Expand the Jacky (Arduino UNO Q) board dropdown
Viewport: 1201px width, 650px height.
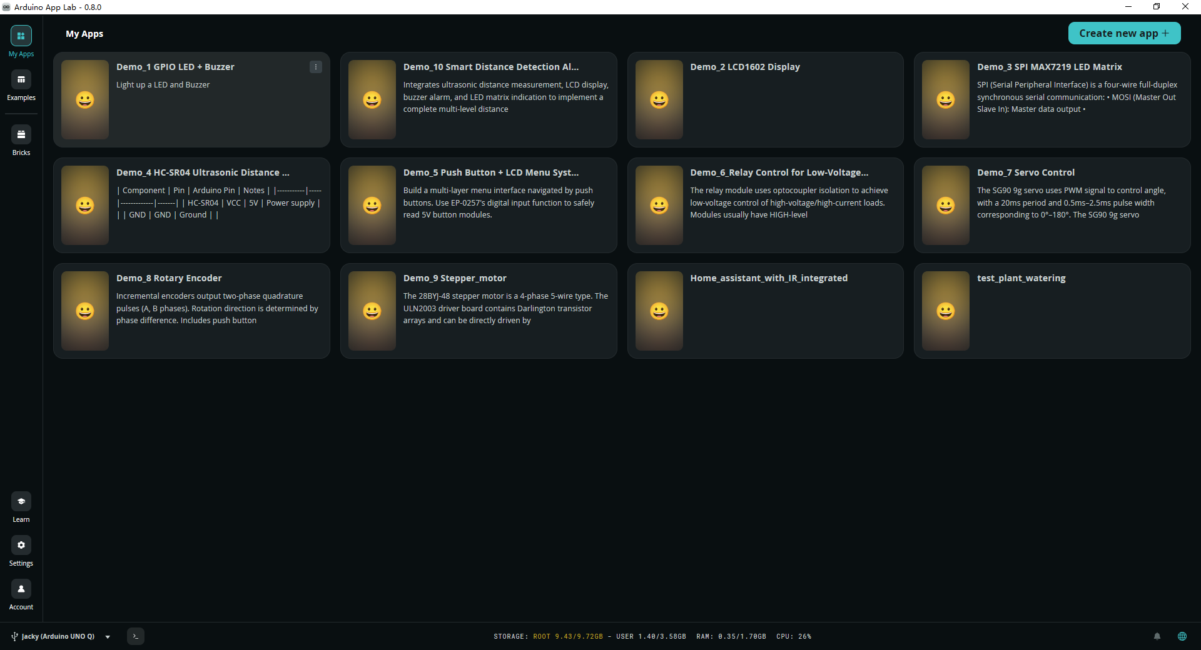108,637
